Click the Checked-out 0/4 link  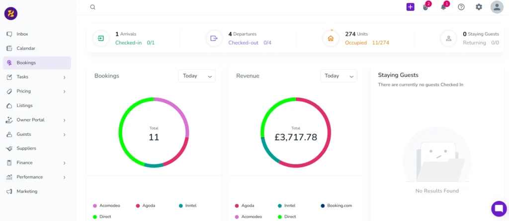[x=250, y=43]
